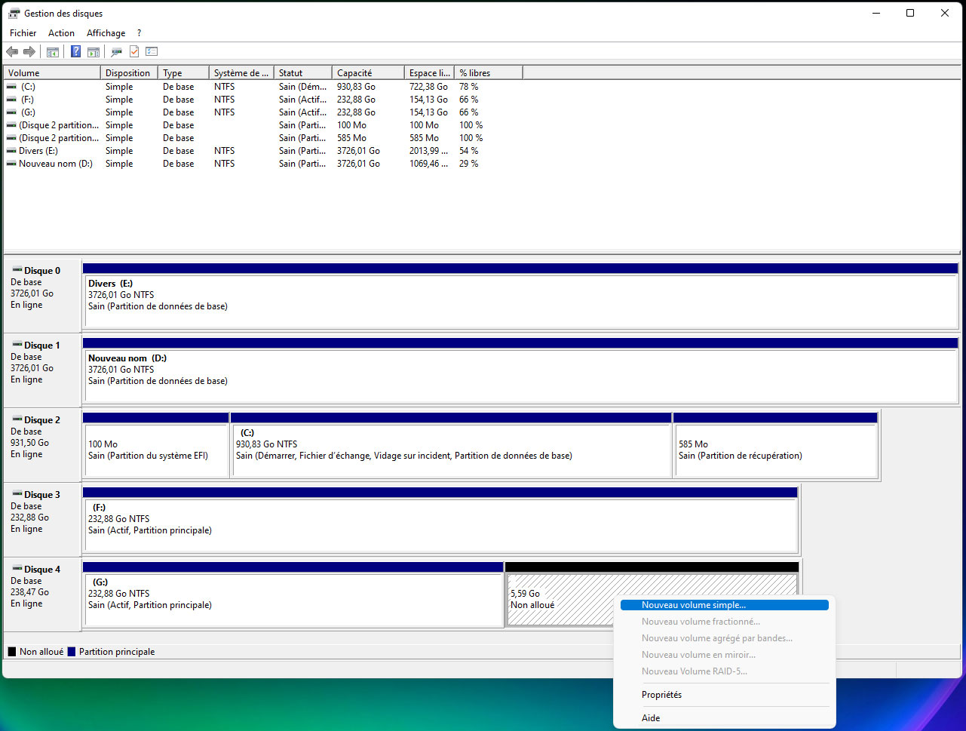Select the (F:) 232,88 Go partition block
This screenshot has width=966, height=731.
click(440, 520)
